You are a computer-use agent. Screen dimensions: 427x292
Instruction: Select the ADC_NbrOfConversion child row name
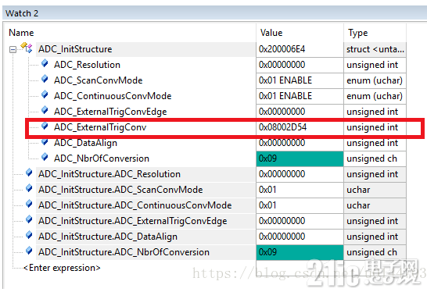pyautogui.click(x=102, y=158)
